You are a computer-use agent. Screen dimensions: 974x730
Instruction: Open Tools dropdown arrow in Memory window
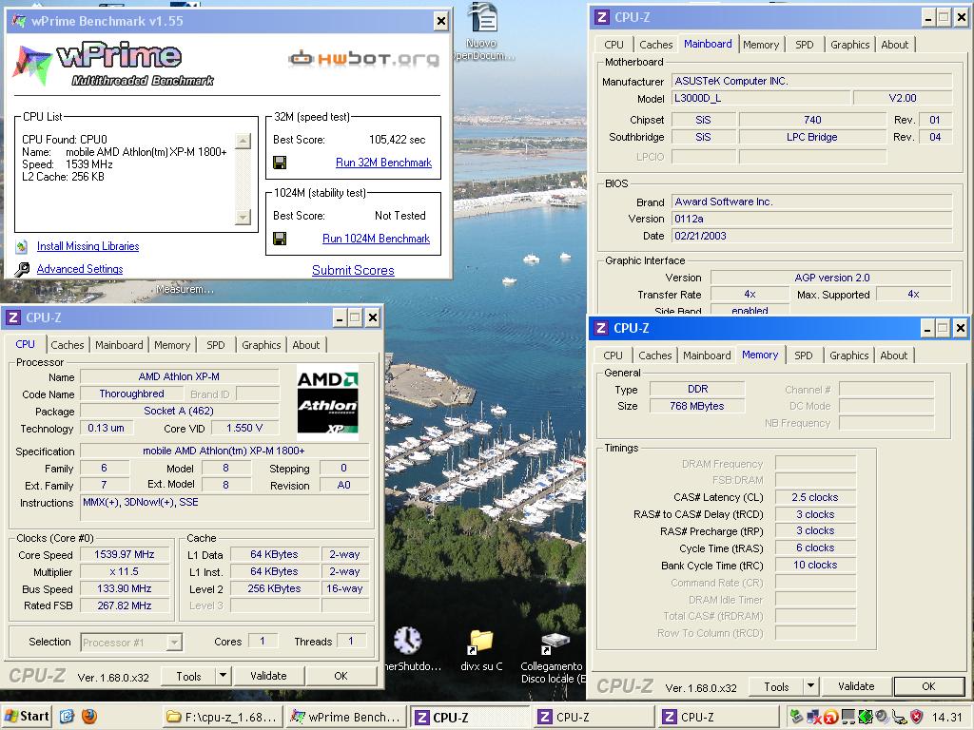pyautogui.click(x=810, y=686)
